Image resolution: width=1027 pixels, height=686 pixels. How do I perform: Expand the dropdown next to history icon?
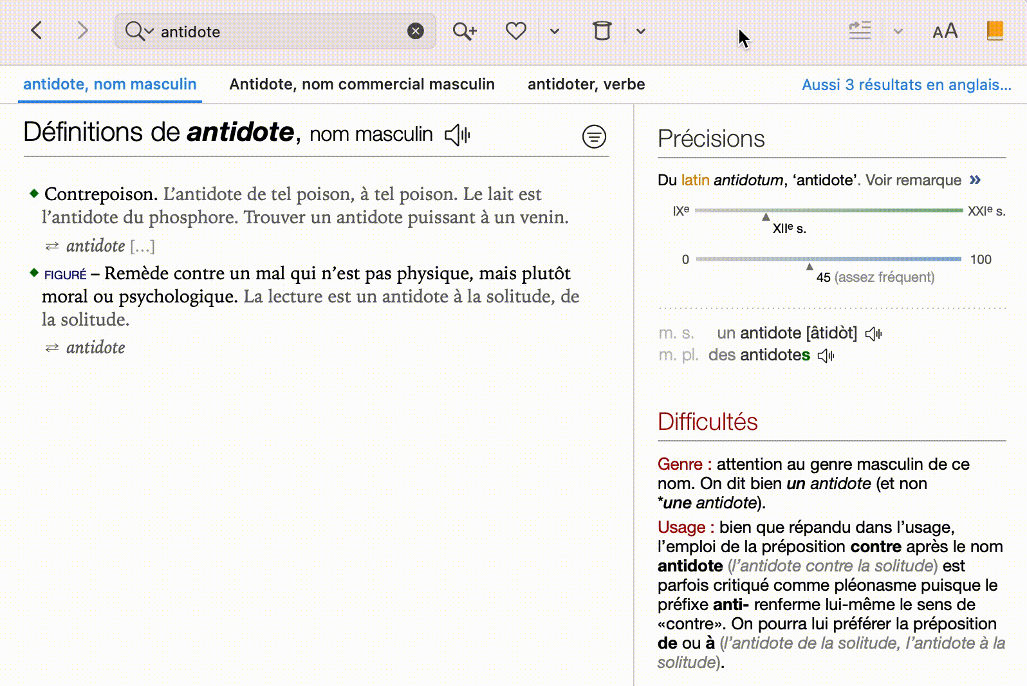[641, 31]
